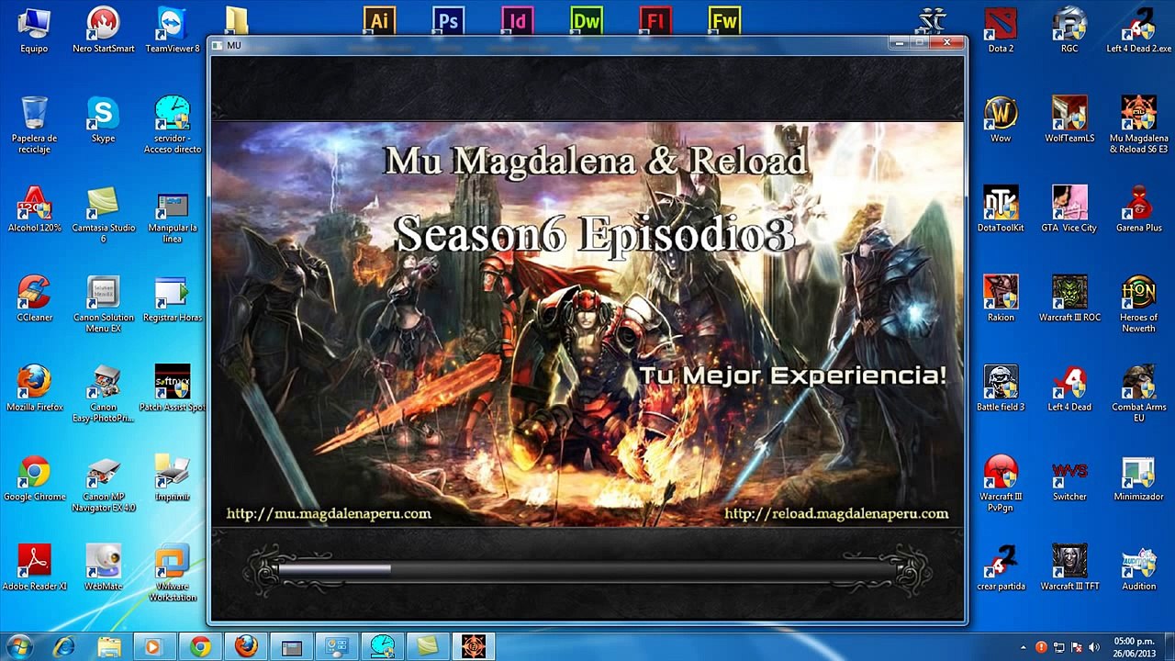This screenshot has width=1175, height=661.
Task: Select the Warcraft III TFT icon
Action: coord(1069,567)
